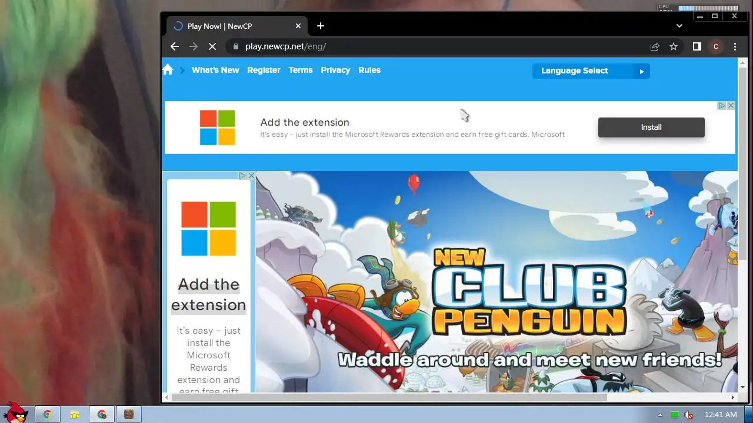The image size is (753, 423).
Task: Expand the Language Select dropdown
Action: pyautogui.click(x=591, y=71)
